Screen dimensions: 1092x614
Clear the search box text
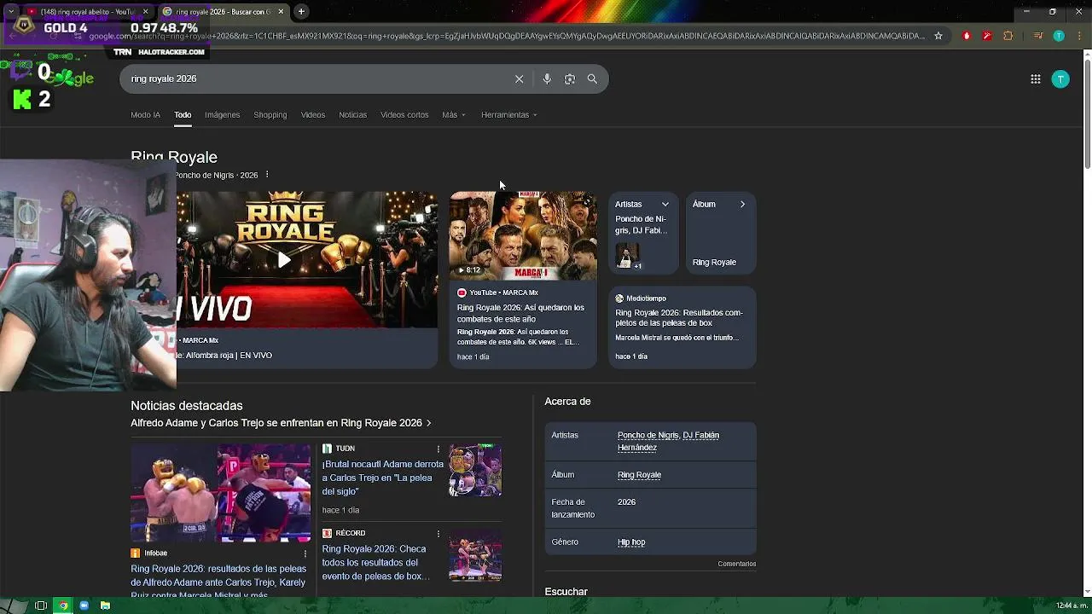[519, 78]
